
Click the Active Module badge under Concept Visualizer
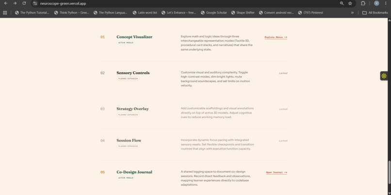pos(126,43)
